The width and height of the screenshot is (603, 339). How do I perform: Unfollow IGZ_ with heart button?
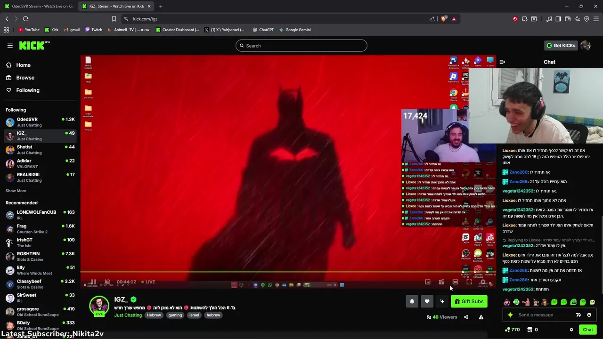click(427, 301)
